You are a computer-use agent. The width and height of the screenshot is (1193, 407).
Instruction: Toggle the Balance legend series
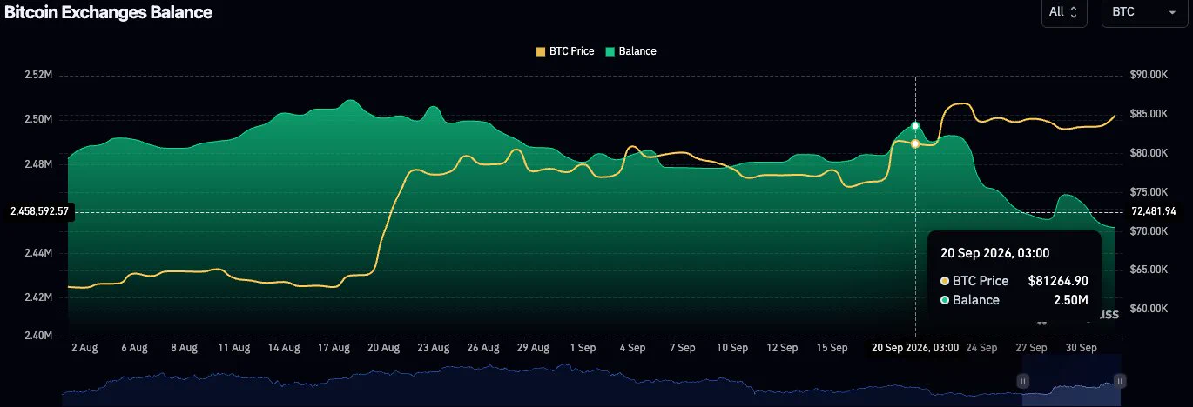(x=631, y=51)
